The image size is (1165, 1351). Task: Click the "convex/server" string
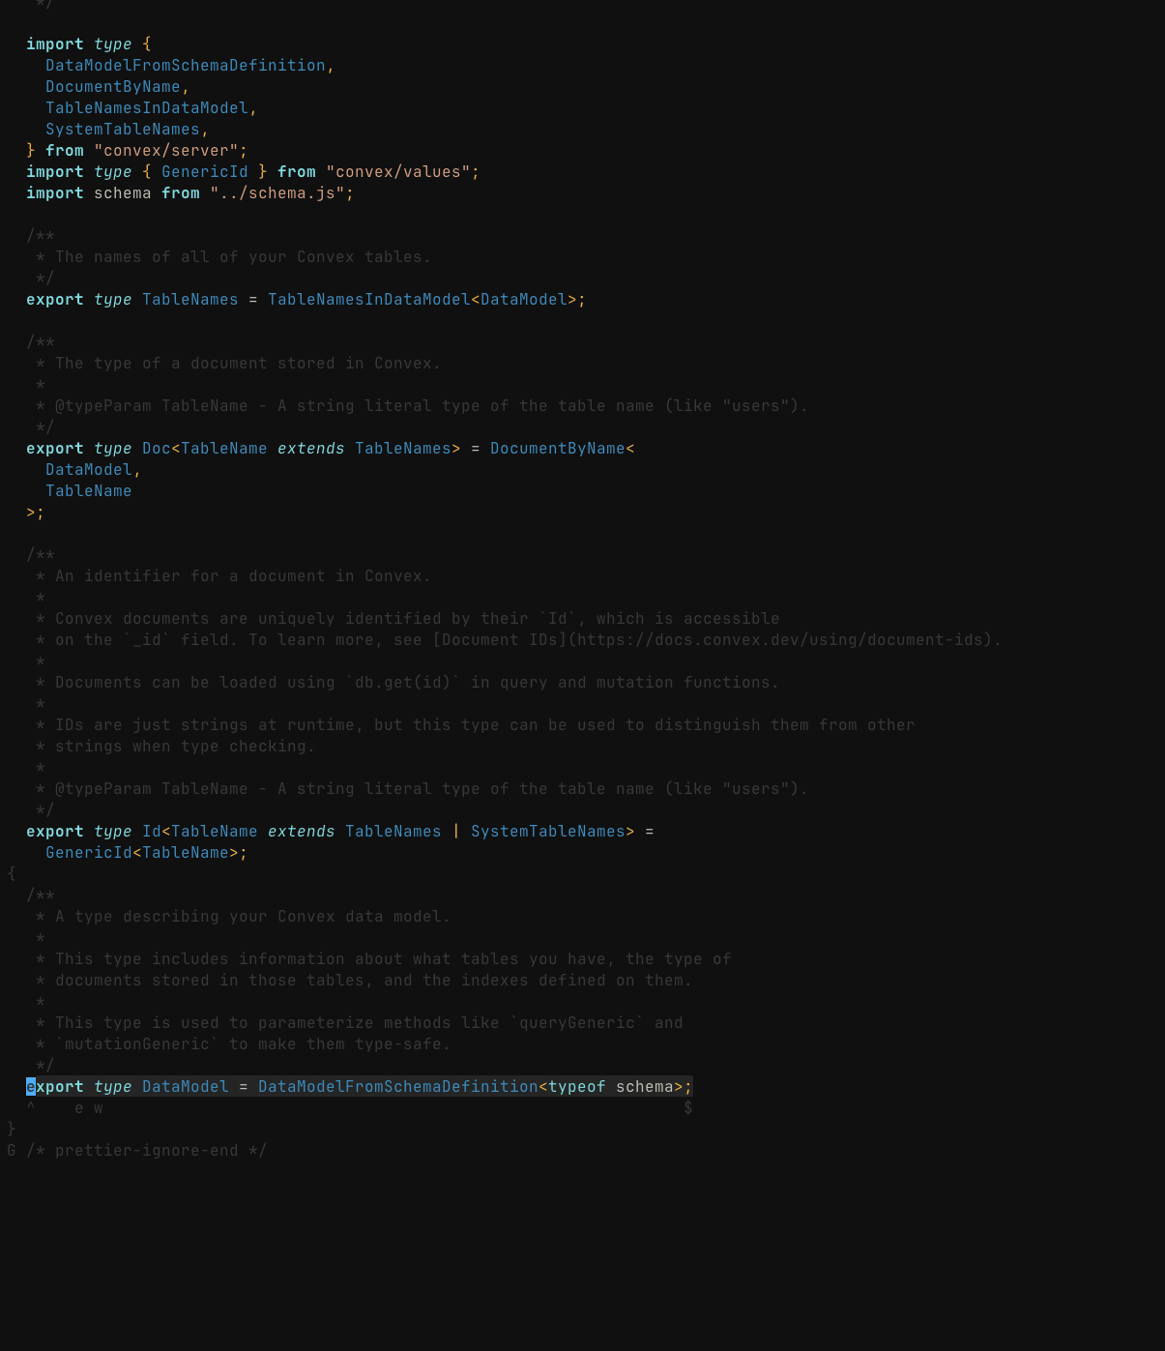tap(166, 151)
